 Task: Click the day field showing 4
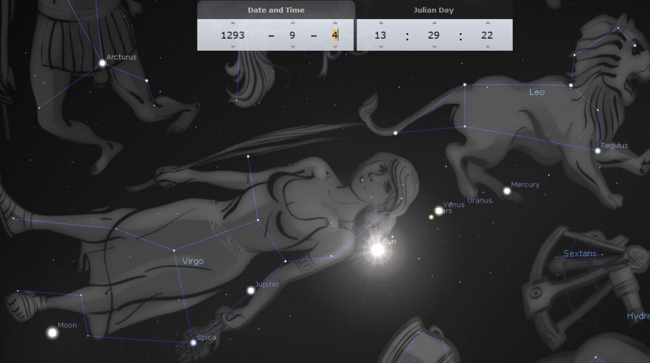335,36
